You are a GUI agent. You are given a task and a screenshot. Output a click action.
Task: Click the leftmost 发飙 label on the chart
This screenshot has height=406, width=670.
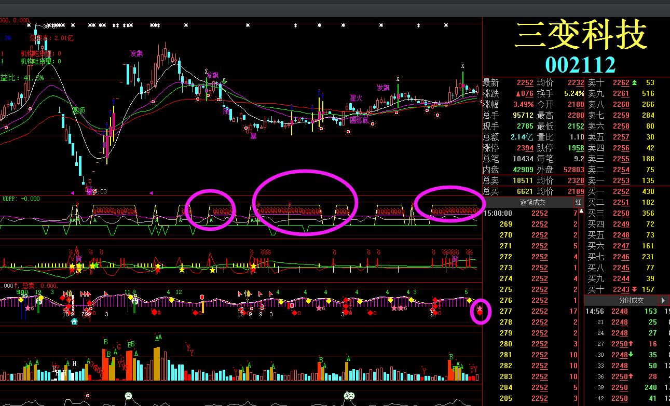click(x=136, y=53)
